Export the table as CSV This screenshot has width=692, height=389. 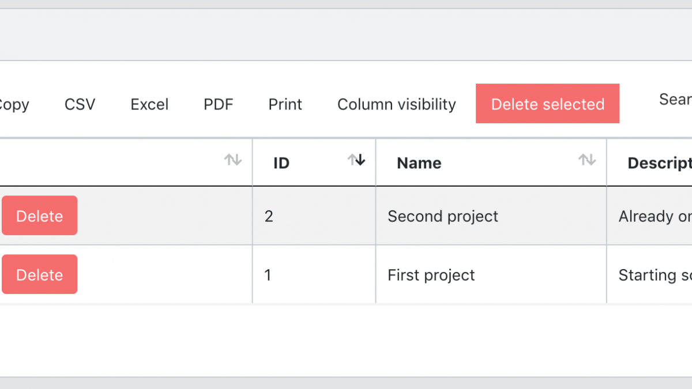(x=80, y=104)
